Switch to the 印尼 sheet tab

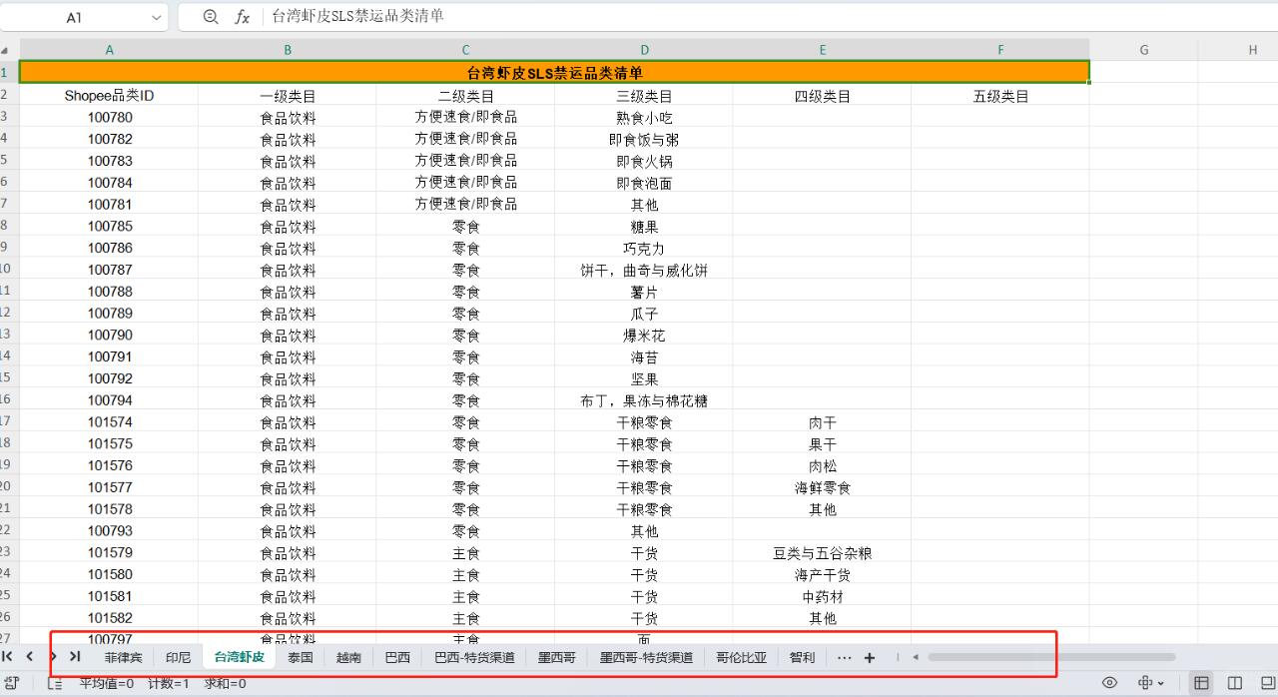tap(178, 658)
